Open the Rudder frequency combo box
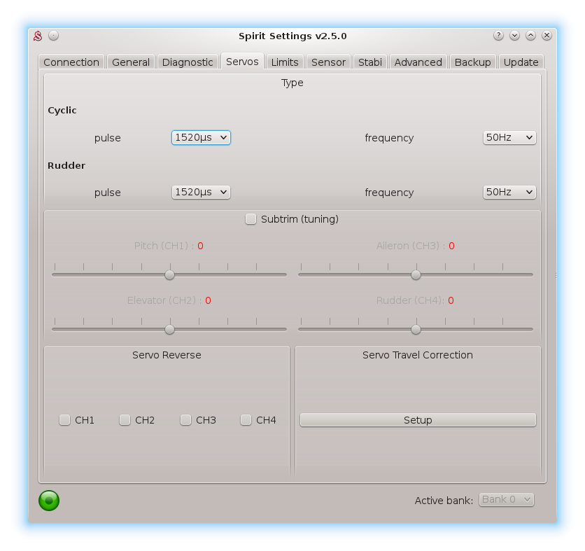Viewport: 585px width, 551px height. pyautogui.click(x=509, y=192)
